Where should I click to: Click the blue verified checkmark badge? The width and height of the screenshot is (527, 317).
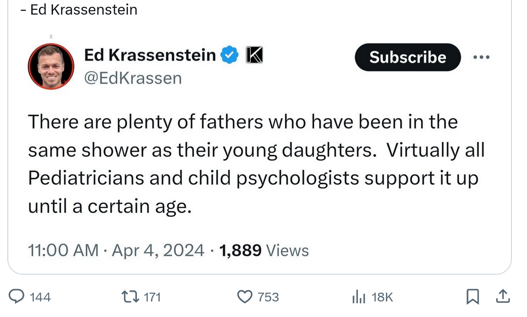coord(230,55)
